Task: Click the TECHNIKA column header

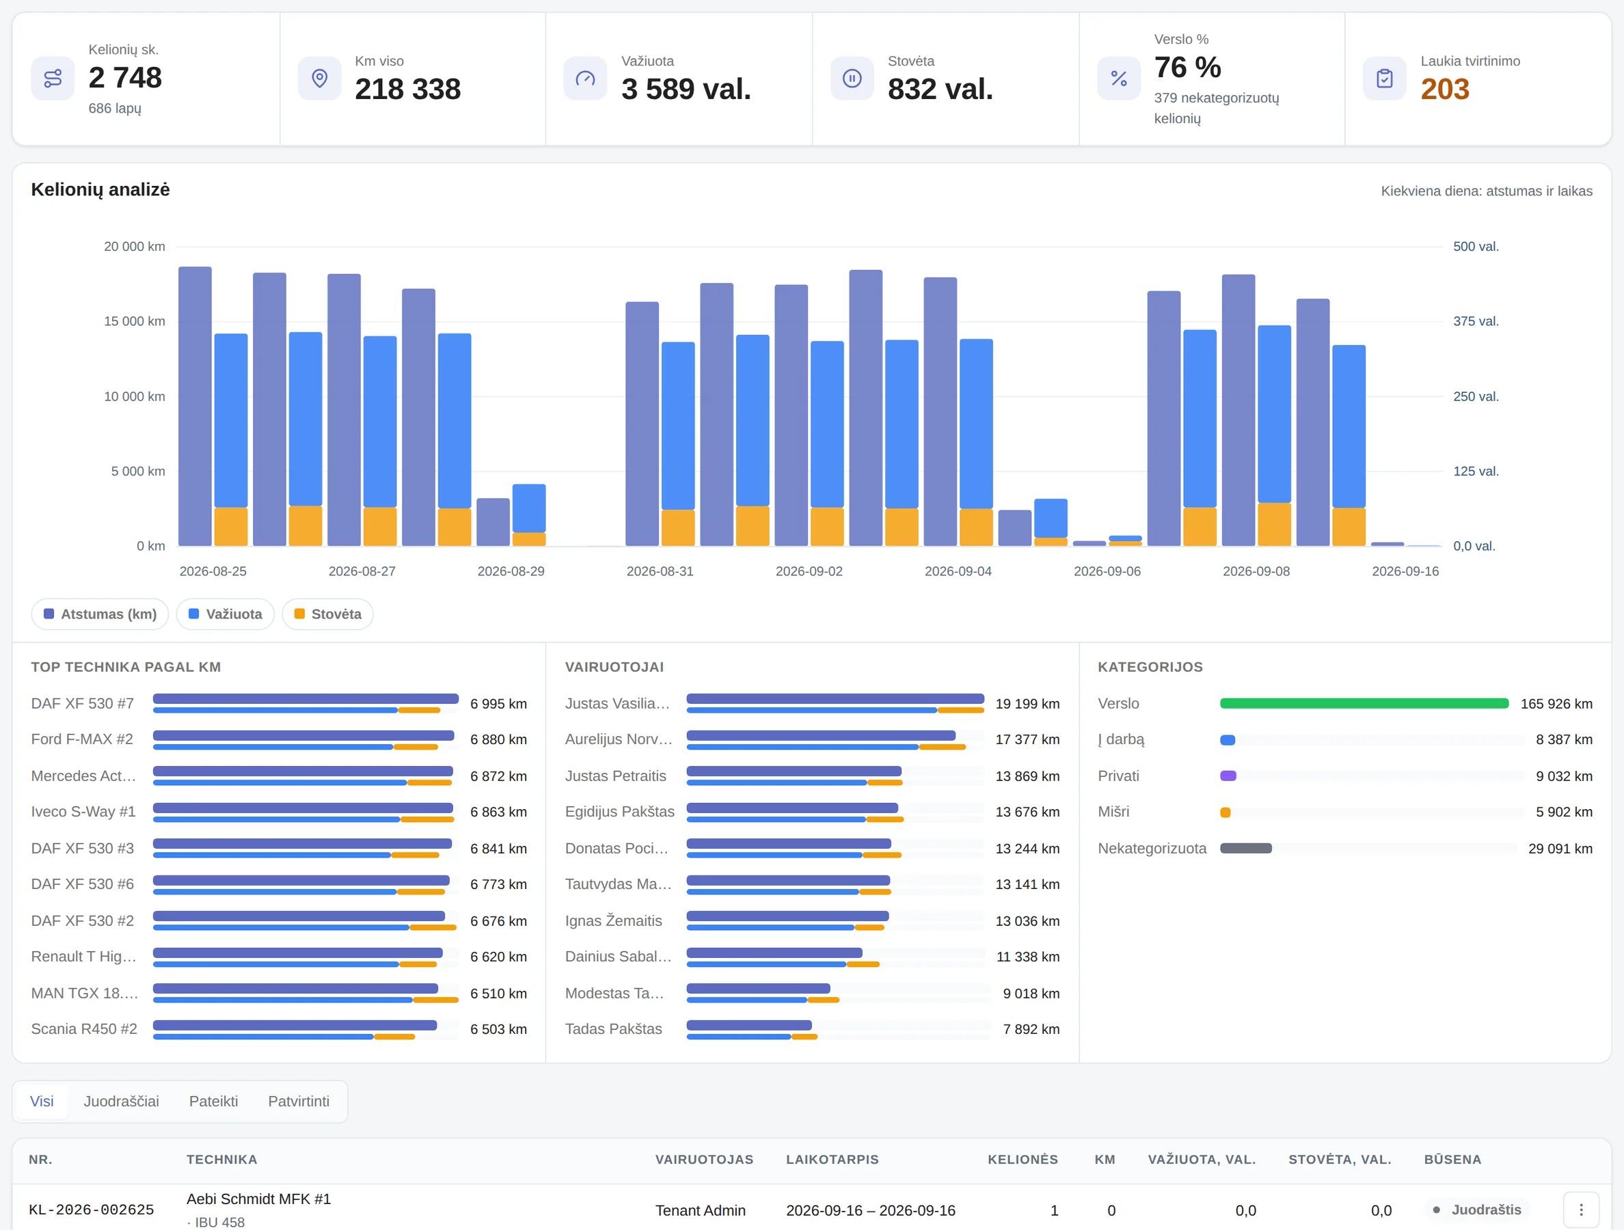Action: (x=221, y=1160)
